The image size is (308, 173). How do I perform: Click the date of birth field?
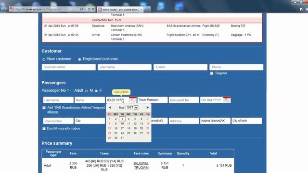[117, 100]
